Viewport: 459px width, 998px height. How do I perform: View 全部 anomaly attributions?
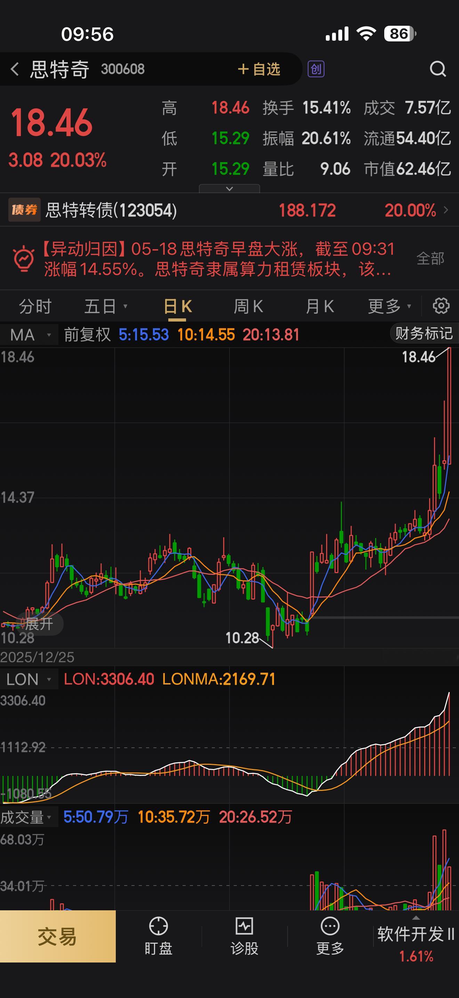(x=430, y=259)
